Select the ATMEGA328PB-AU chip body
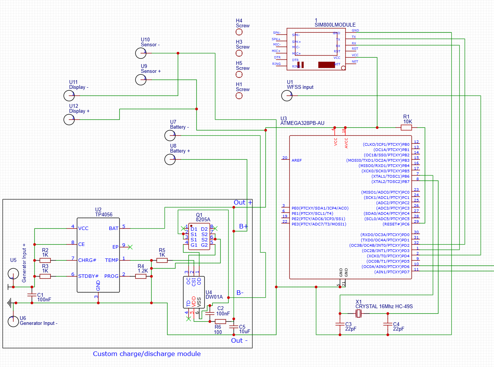Image resolution: width=494 pixels, height=367 pixels. 351,207
